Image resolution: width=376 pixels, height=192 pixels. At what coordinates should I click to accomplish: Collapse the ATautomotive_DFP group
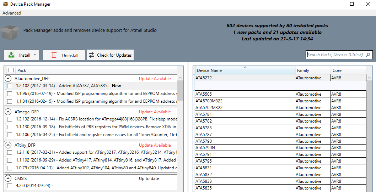[8, 78]
